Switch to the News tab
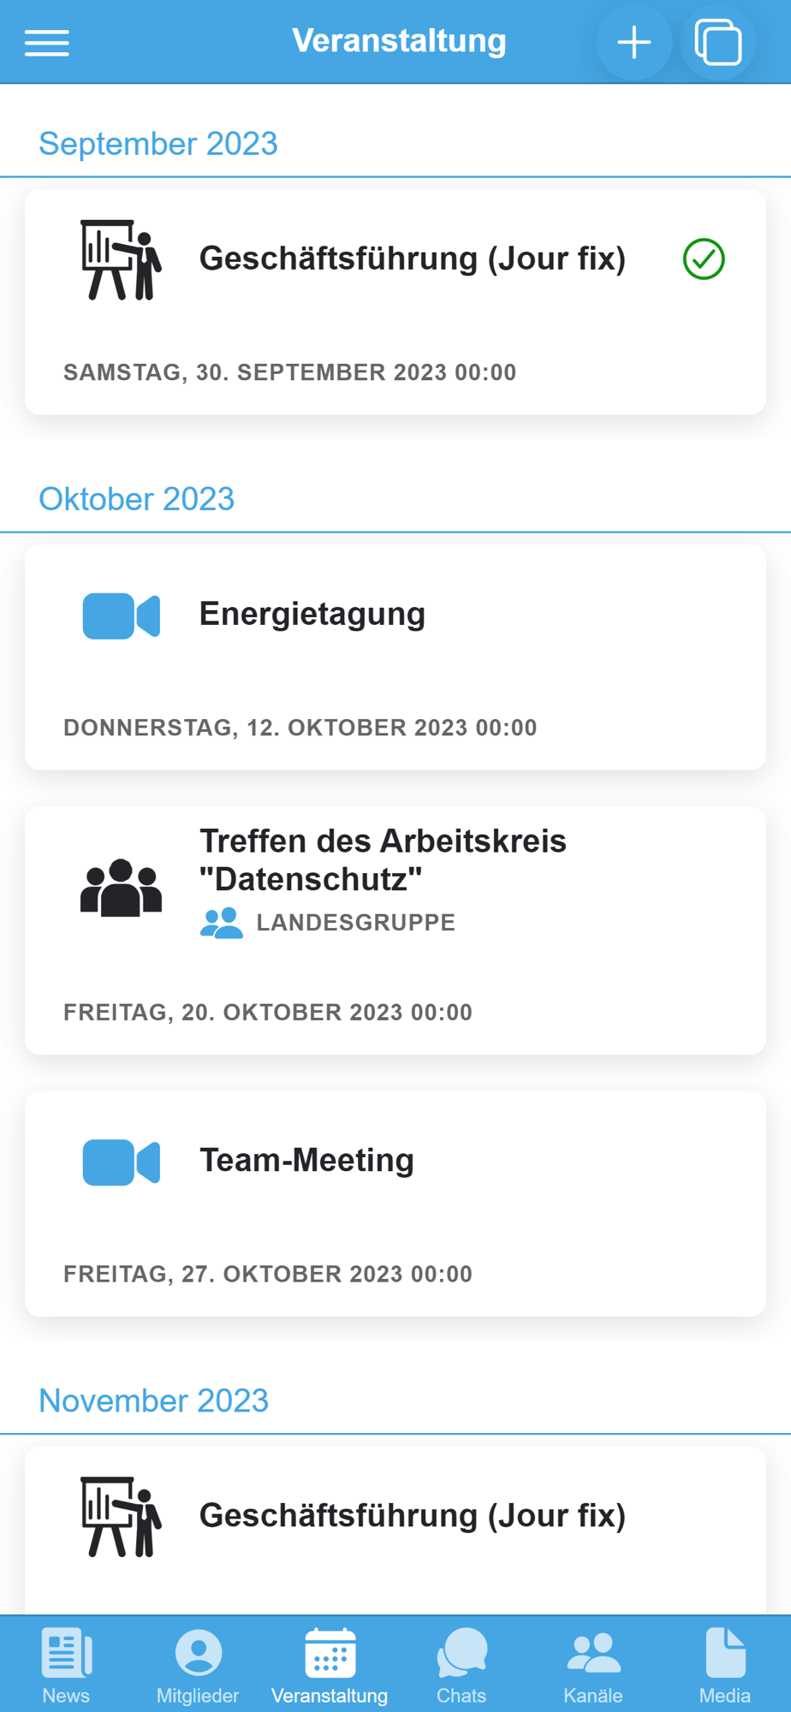 pyautogui.click(x=66, y=1665)
